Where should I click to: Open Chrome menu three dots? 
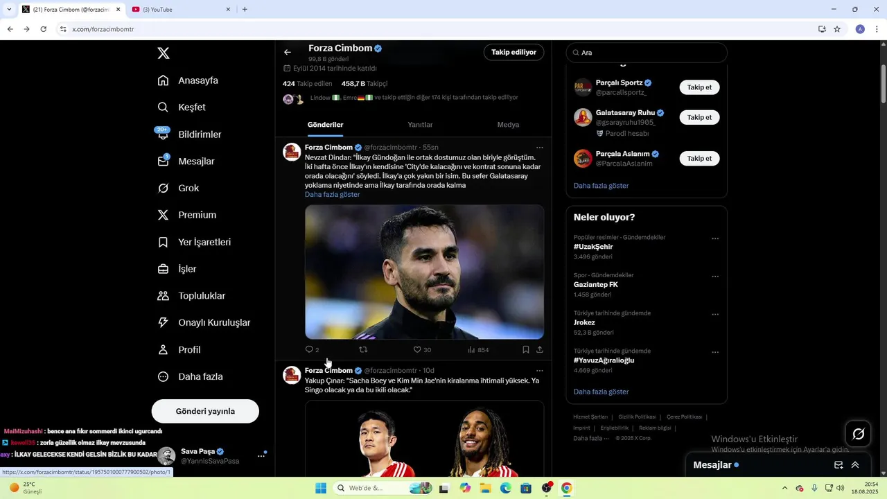pyautogui.click(x=877, y=29)
